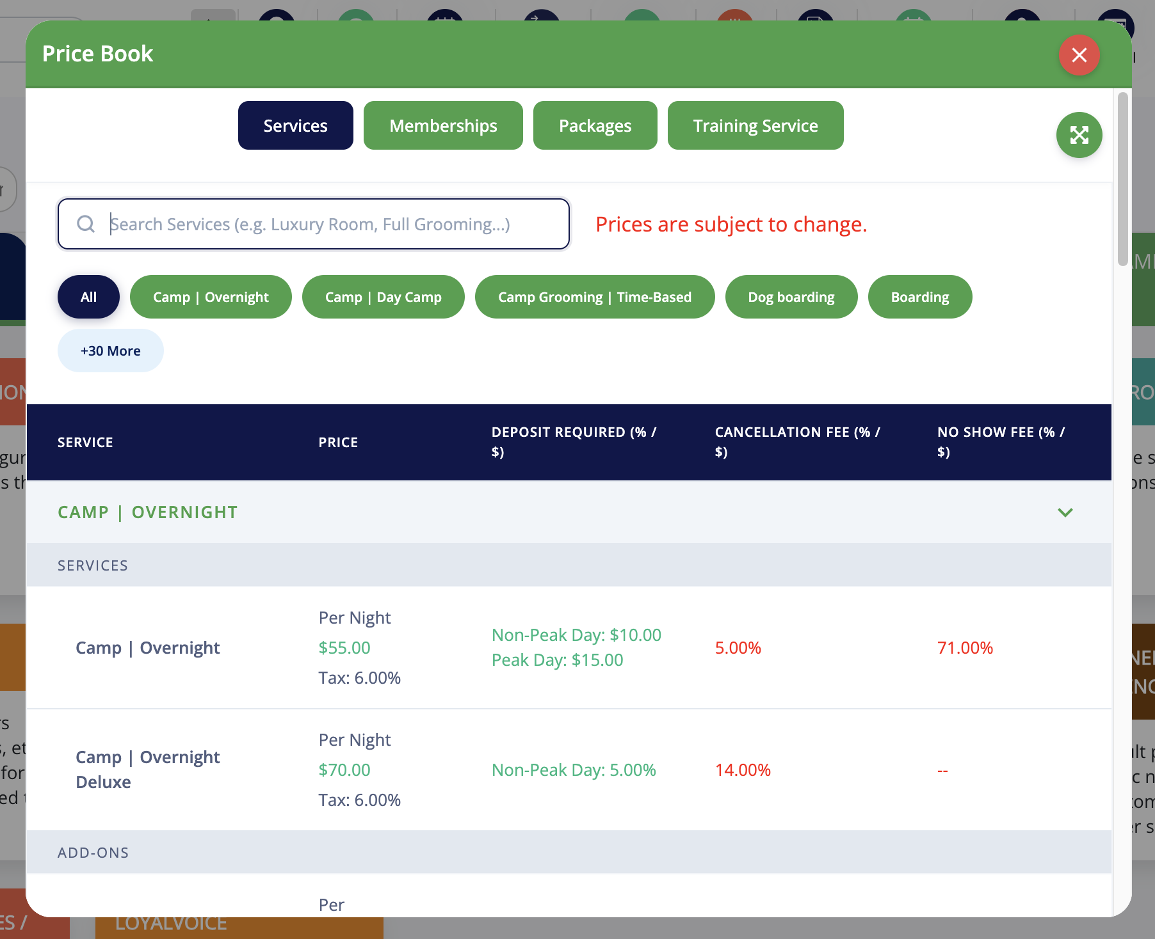Show more categories with +30 More

point(110,351)
